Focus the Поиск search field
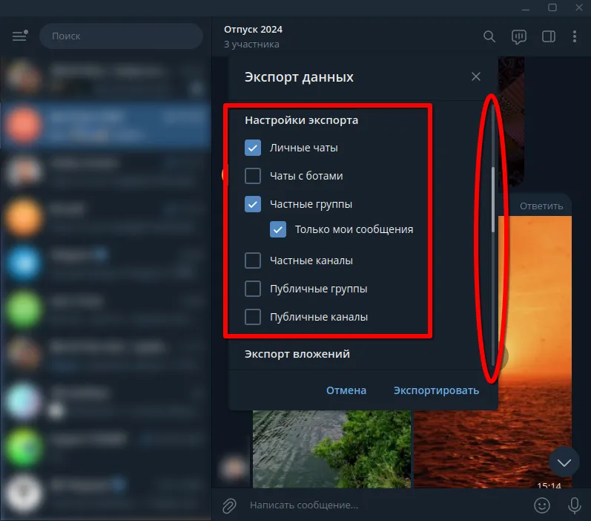The width and height of the screenshot is (591, 521). [x=121, y=36]
